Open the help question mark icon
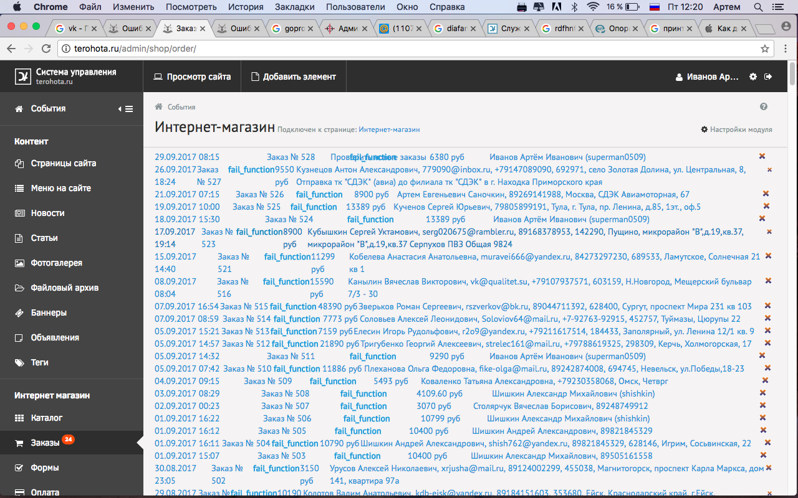 (764, 107)
